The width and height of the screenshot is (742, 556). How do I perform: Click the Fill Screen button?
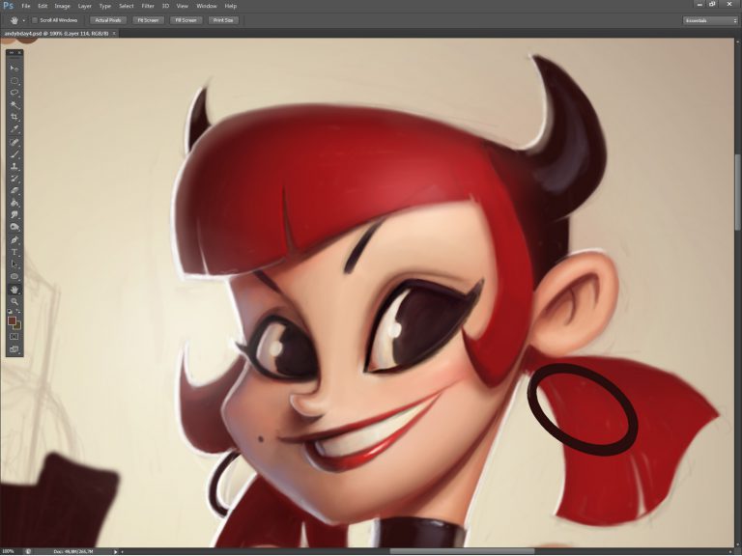coord(185,20)
